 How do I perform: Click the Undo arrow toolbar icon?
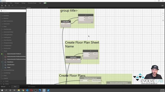tap(13, 6)
